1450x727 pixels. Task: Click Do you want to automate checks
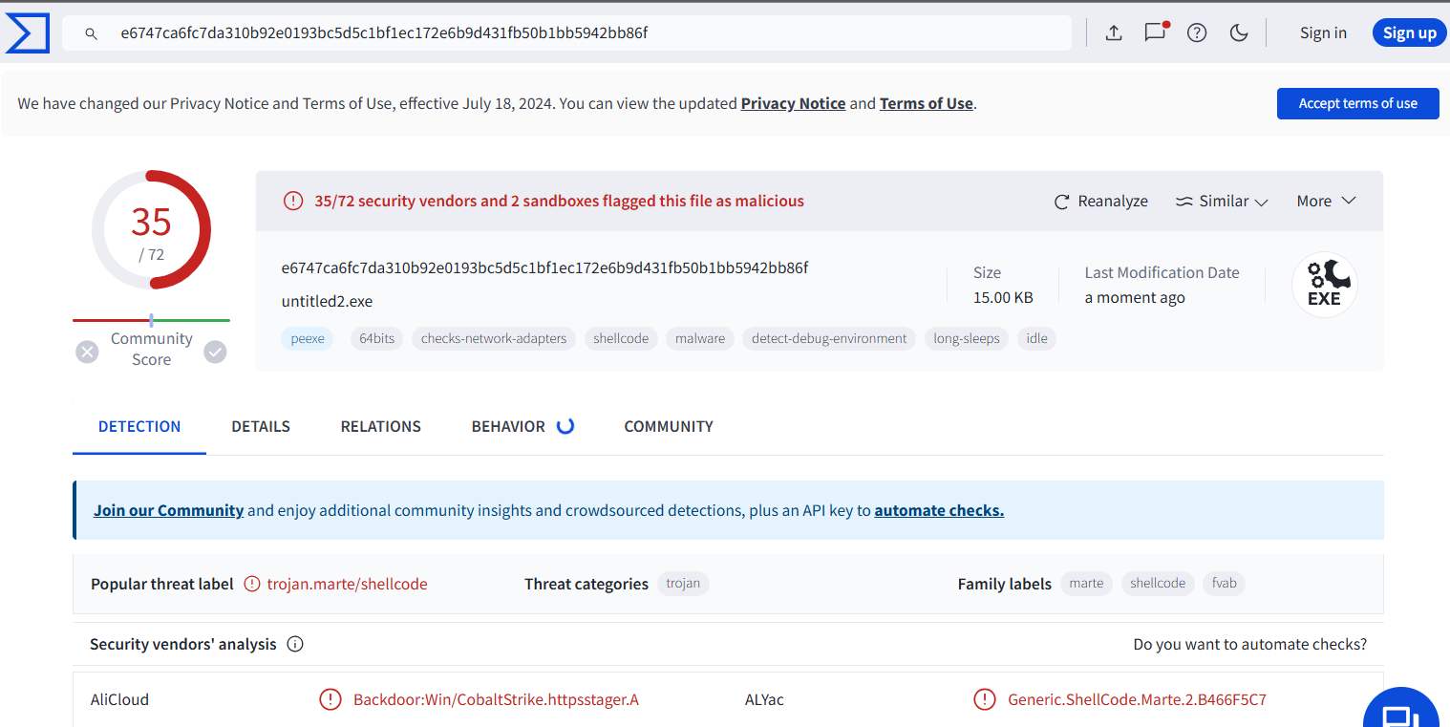point(1249,645)
